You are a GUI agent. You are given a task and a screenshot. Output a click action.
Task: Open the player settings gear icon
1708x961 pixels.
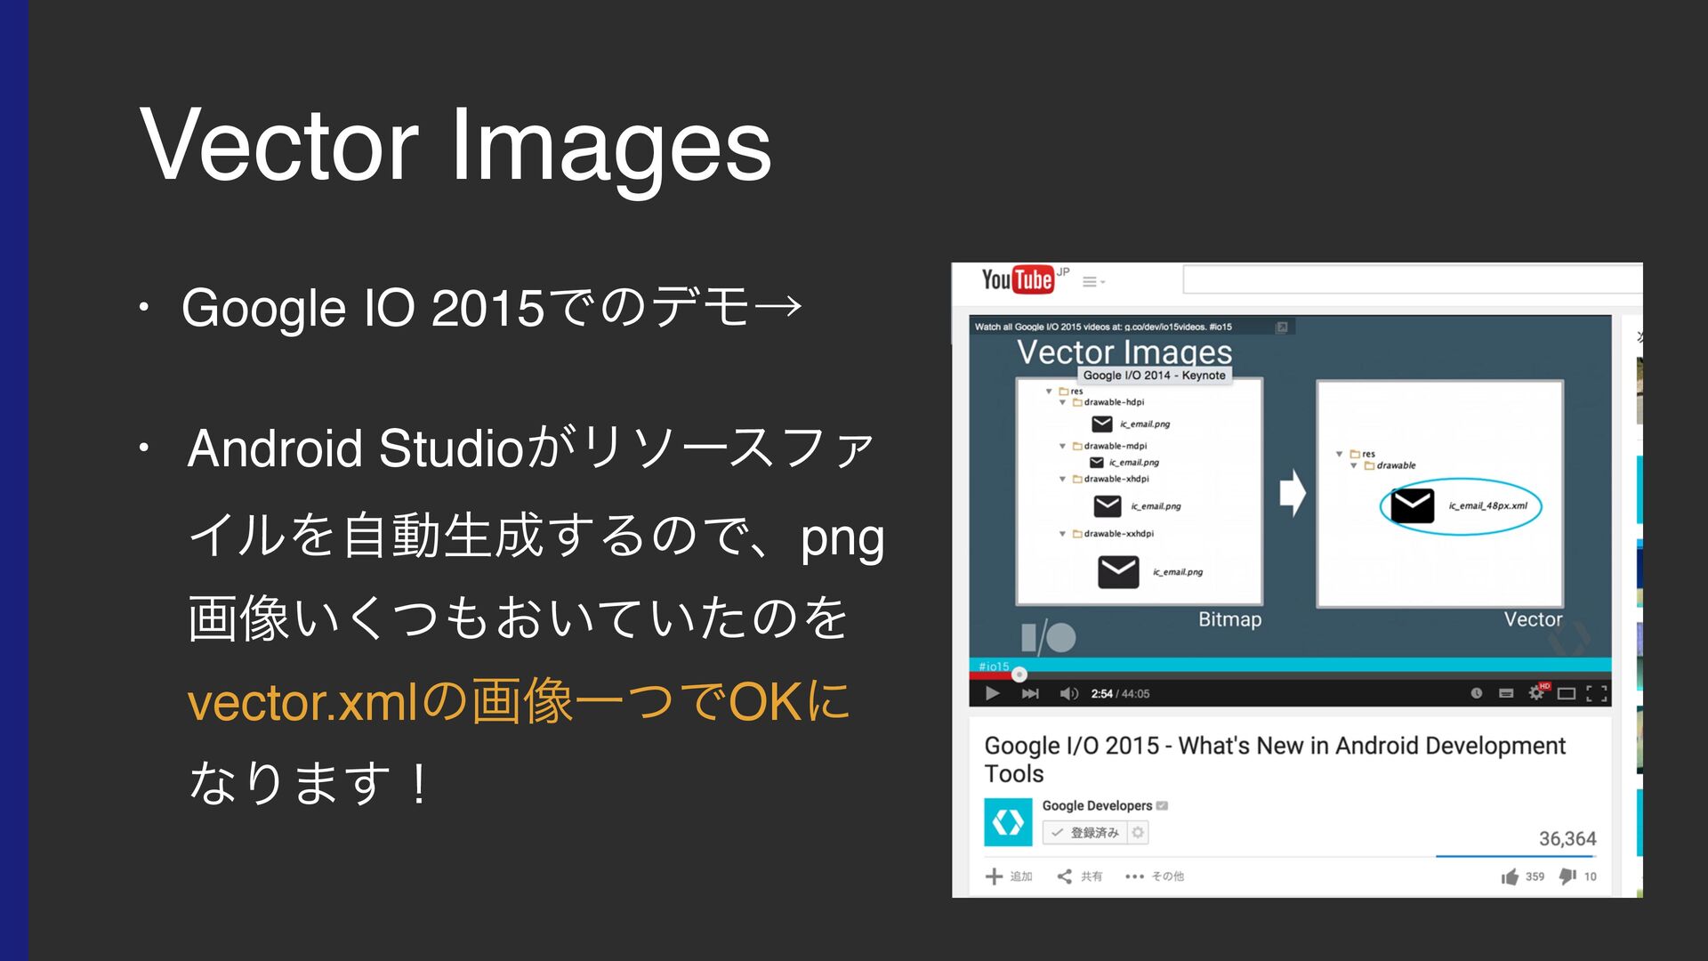coord(1536,692)
